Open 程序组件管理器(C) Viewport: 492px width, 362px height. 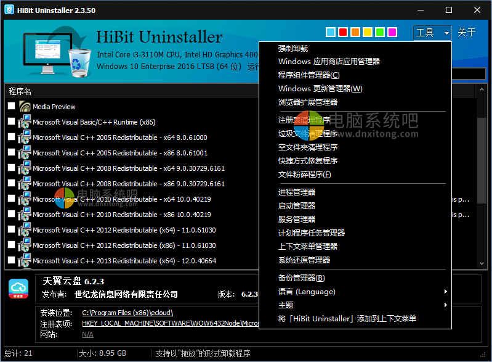[x=355, y=75]
